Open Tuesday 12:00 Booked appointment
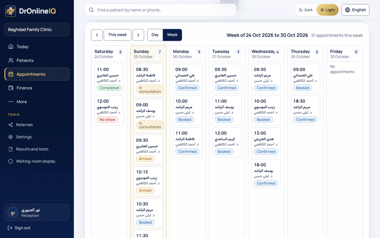This screenshot has width=380, height=238. click(x=227, y=142)
